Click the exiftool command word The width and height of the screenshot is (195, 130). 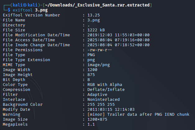pos(22,10)
